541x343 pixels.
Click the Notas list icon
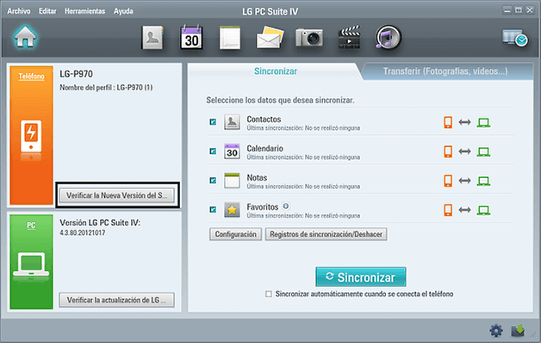(232, 181)
